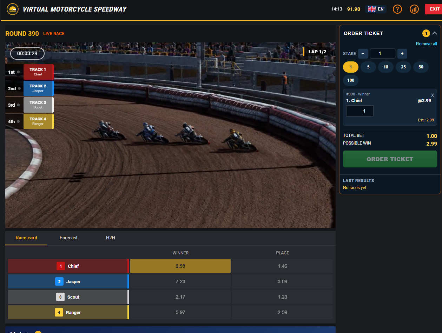Image resolution: width=442 pixels, height=333 pixels.
Task: Click the PLACE column header
Action: [x=283, y=253]
